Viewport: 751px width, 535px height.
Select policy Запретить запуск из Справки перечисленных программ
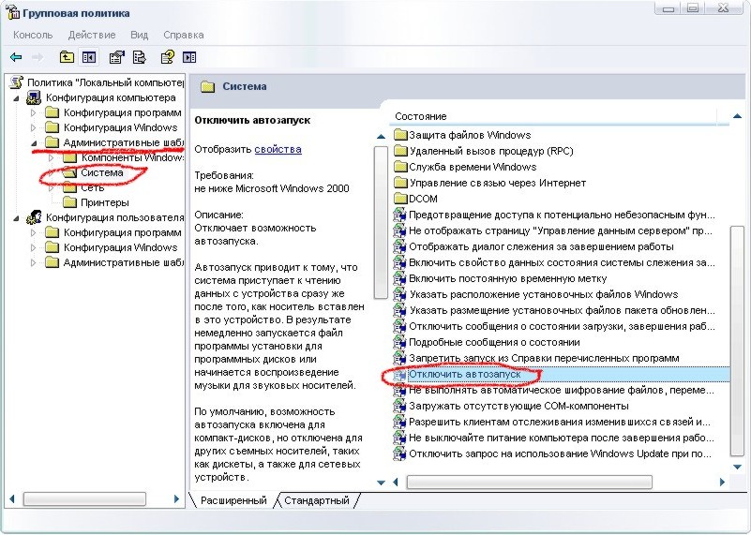click(x=536, y=358)
